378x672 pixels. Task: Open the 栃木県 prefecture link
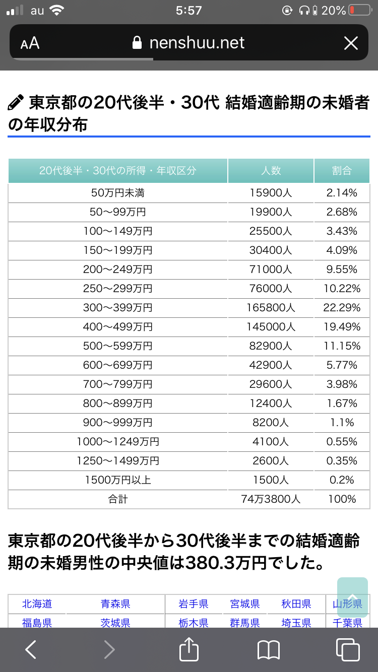[x=194, y=623]
